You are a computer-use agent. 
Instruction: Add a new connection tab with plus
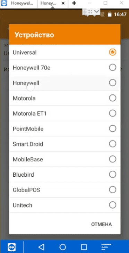point(74,3)
